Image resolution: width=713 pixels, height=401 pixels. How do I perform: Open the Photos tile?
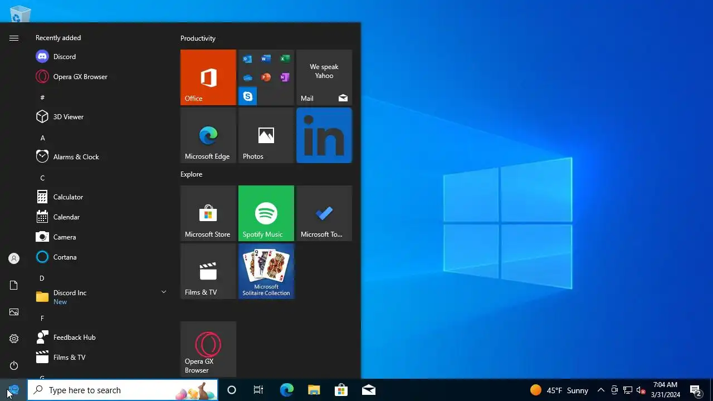pyautogui.click(x=266, y=135)
